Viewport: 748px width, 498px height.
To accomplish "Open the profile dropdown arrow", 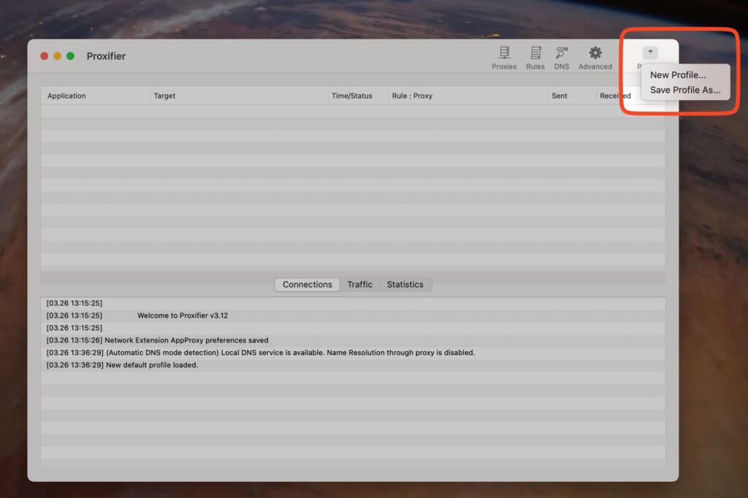I will click(650, 52).
